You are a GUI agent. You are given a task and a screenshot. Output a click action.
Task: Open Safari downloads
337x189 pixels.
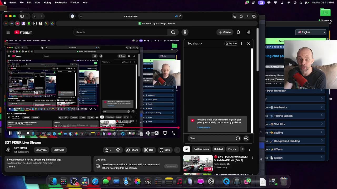coord(235,16)
